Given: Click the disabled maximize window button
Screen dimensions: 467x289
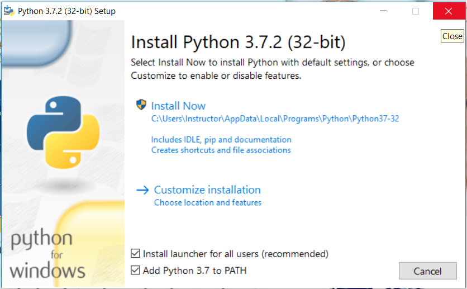Looking at the screenshot, I should coord(416,11).
